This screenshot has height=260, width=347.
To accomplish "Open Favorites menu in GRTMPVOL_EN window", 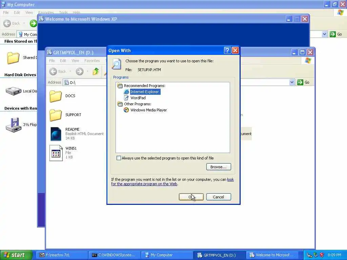I will point(92,61).
